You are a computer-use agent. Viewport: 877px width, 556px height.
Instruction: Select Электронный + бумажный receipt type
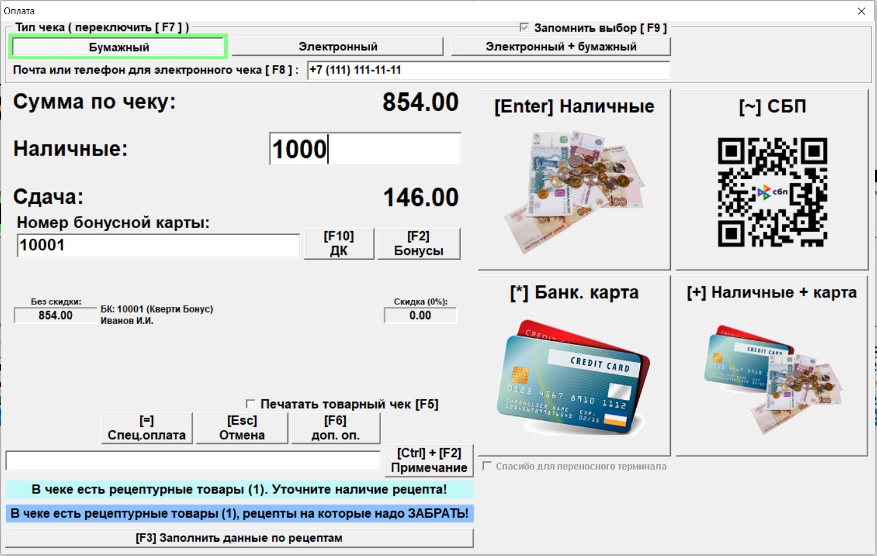click(x=561, y=46)
